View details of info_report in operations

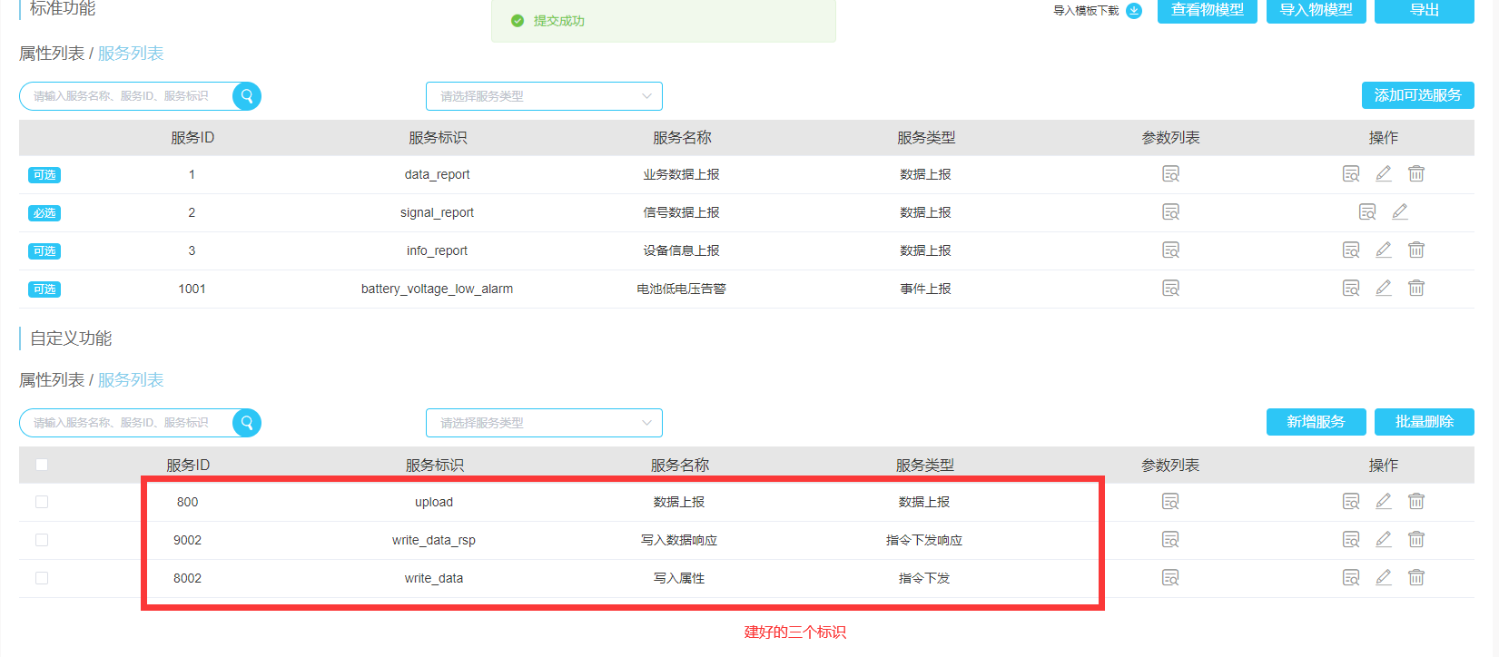point(1351,250)
